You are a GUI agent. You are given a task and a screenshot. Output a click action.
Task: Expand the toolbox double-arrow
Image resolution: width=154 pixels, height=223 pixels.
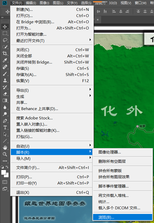click(x=2, y=17)
